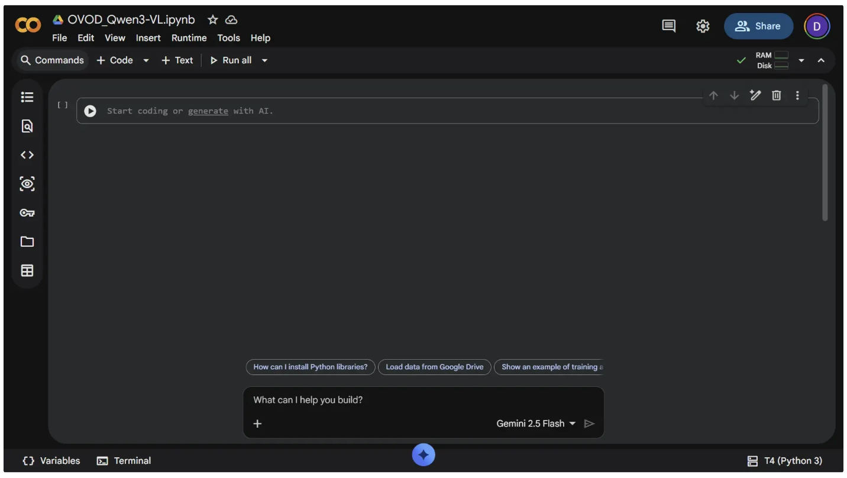847x478 pixels.
Task: Open the Commands search palette
Action: tap(52, 60)
